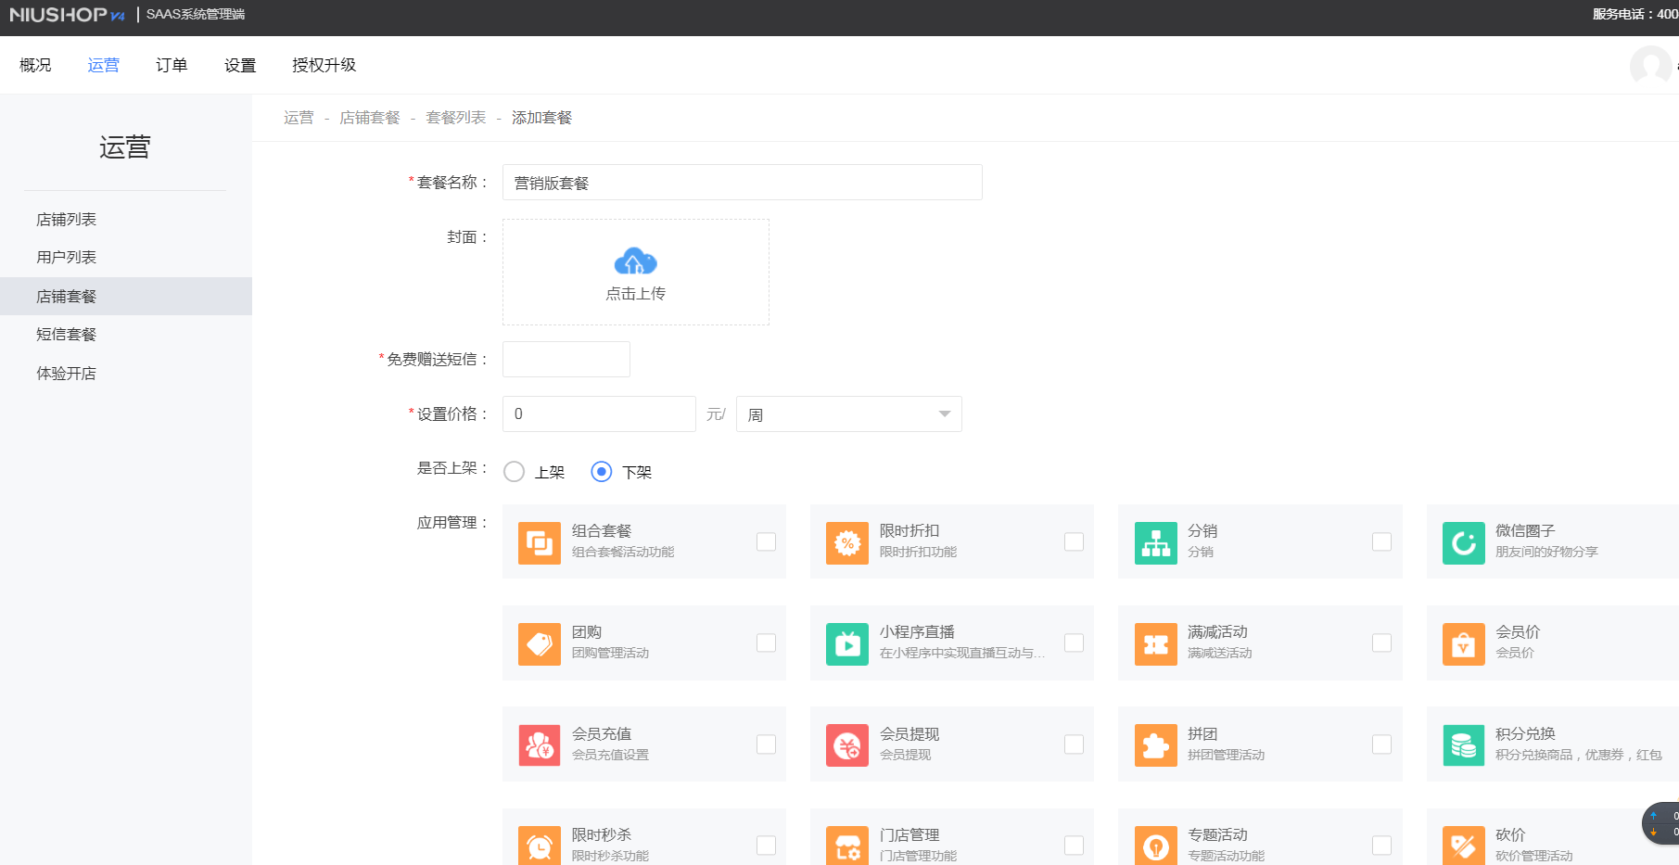Enable the 团购 application checkbox
This screenshot has height=865, width=1679.
pos(766,642)
